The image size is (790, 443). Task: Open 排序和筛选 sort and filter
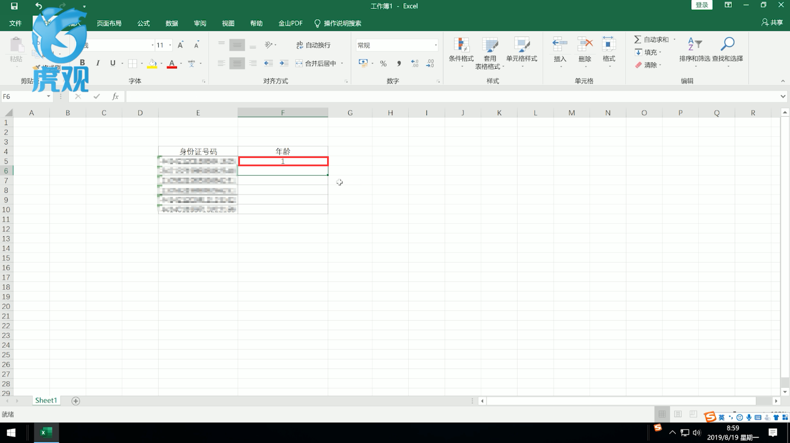tap(695, 52)
